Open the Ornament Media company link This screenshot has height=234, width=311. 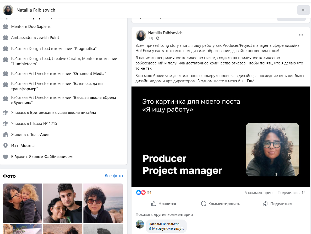(89, 74)
